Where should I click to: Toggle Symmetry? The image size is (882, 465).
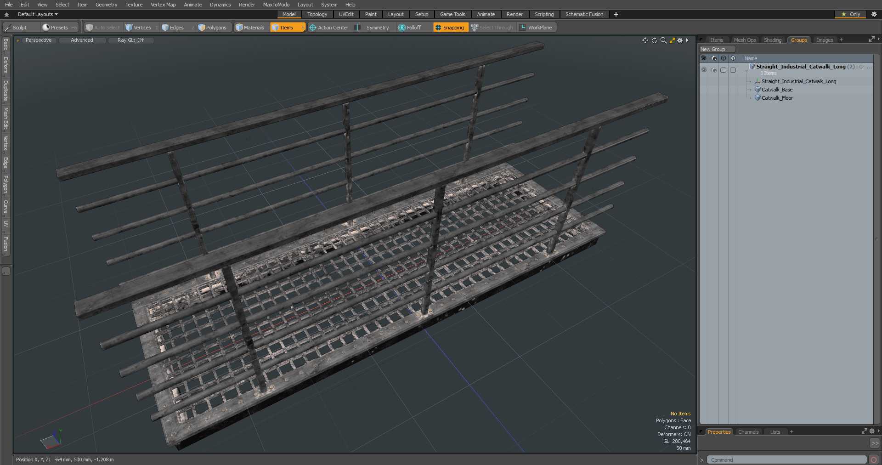[373, 28]
